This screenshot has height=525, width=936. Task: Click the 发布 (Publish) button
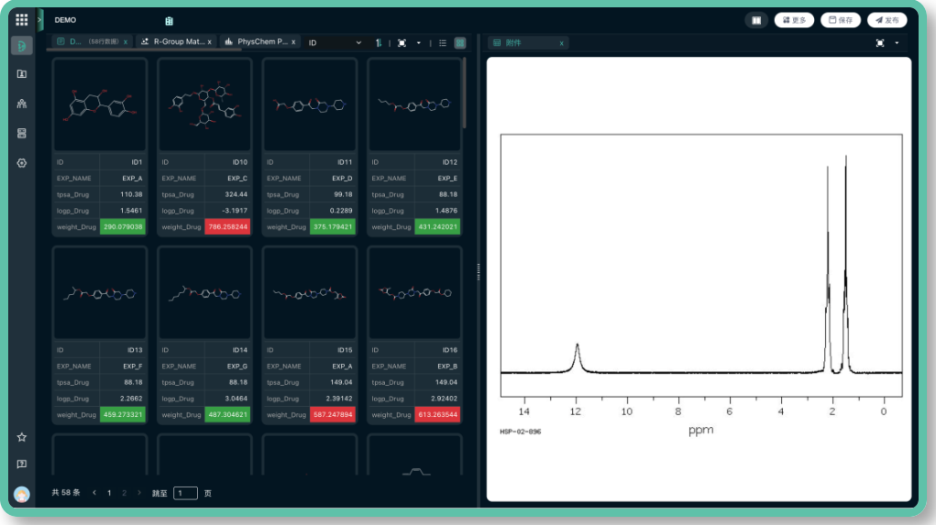click(886, 20)
